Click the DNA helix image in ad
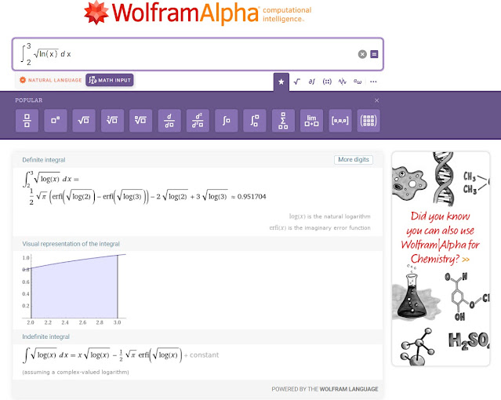This screenshot has width=501, height=400. click(x=444, y=179)
